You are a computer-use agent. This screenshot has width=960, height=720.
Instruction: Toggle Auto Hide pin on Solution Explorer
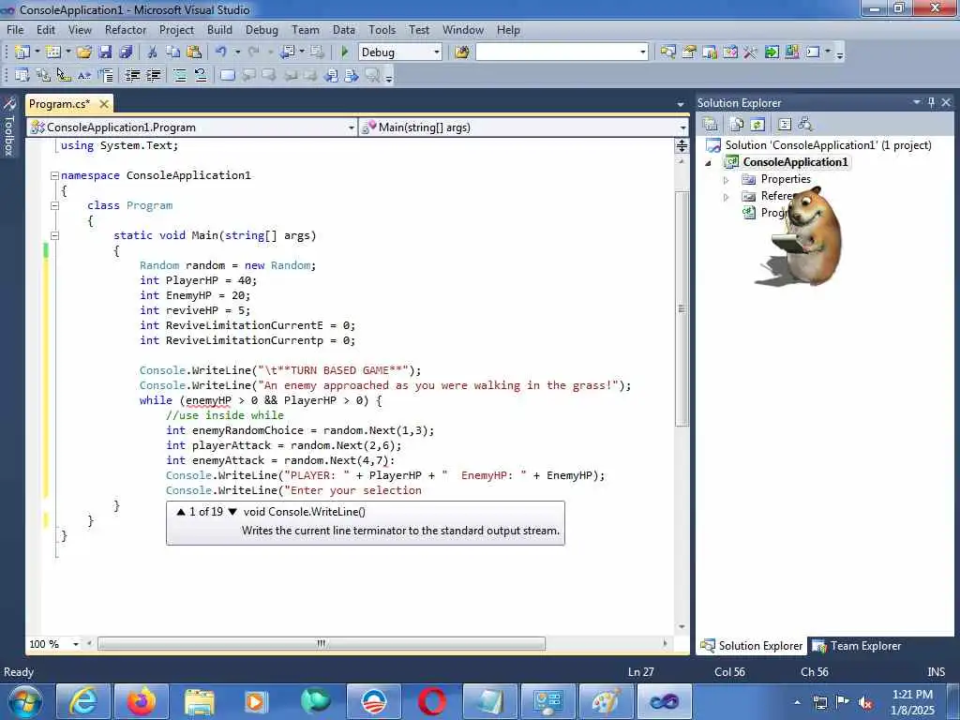coord(931,102)
